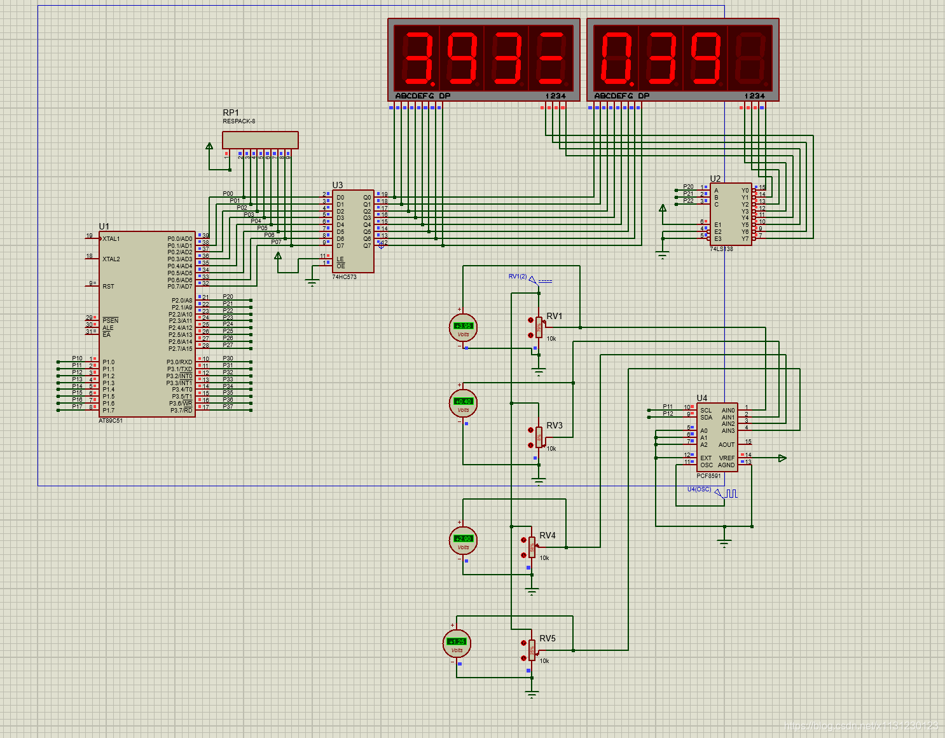Click the right seven-segment display showing 0.39
945x738 pixels.
tap(683, 60)
